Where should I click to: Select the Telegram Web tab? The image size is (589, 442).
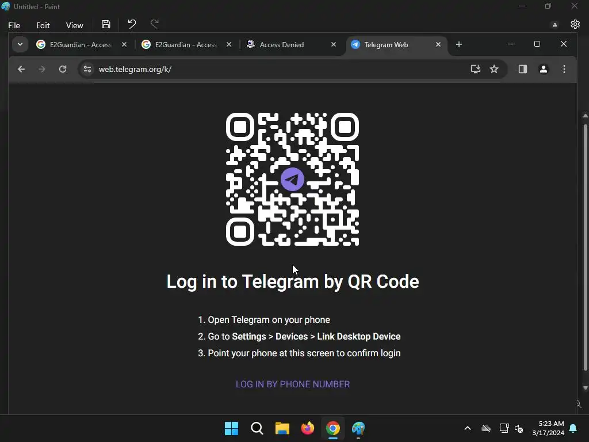point(386,45)
